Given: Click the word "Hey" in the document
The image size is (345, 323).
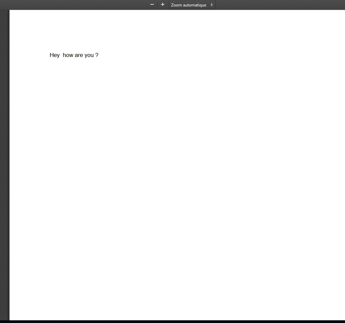Looking at the screenshot, I should 54,55.
